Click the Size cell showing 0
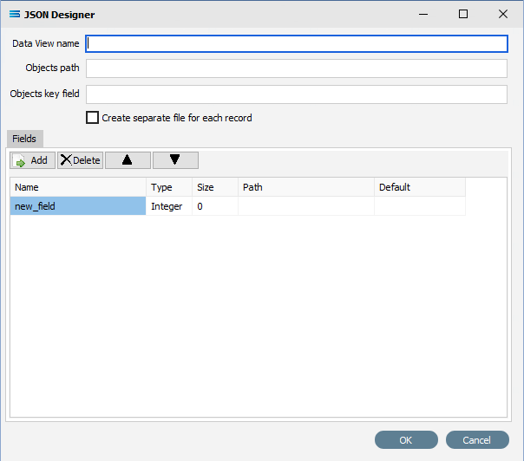Image resolution: width=524 pixels, height=461 pixels. pos(215,206)
